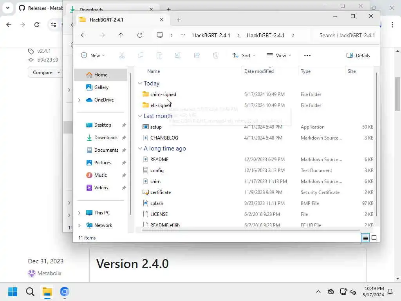Expand Network in navigation pane
This screenshot has height=301, width=401.
79,225
